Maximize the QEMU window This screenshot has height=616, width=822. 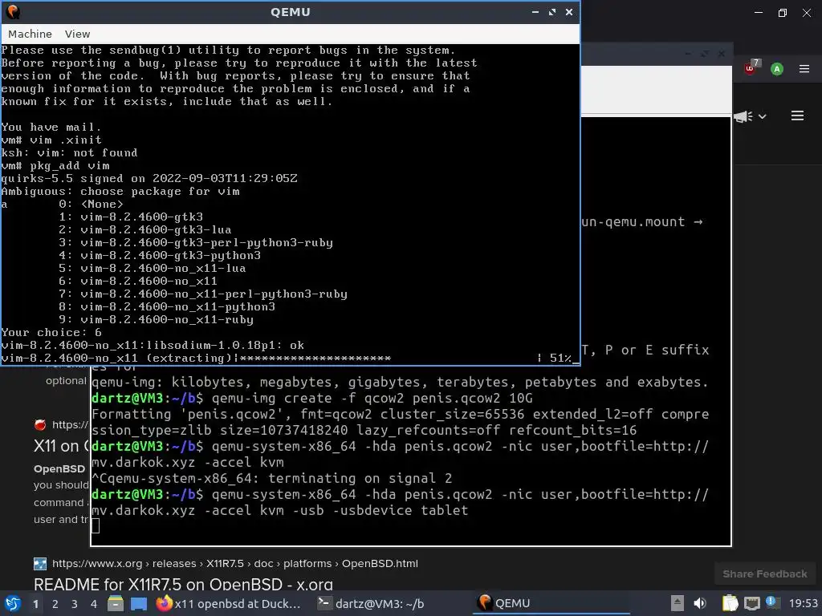click(x=552, y=12)
